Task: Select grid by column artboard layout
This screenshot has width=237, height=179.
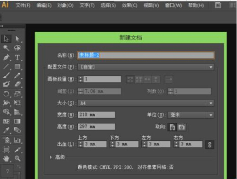Action: coord(139,79)
